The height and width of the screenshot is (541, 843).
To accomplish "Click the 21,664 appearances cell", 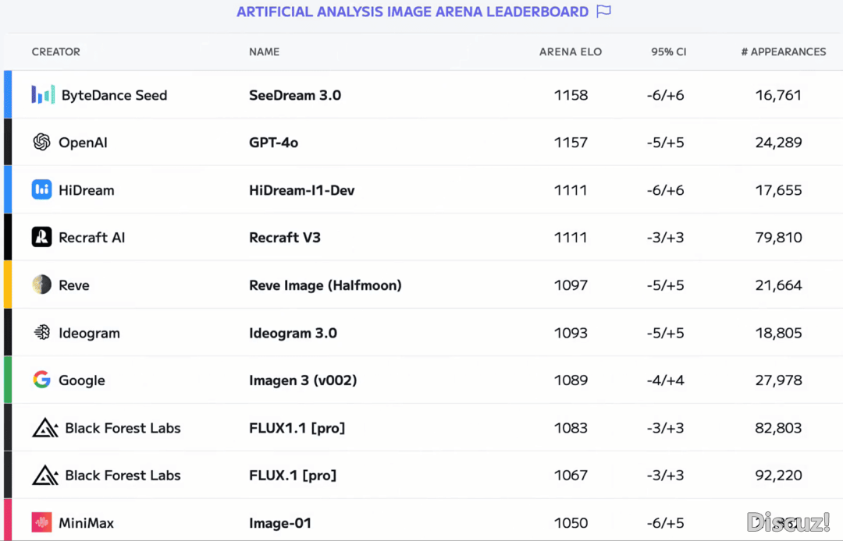I will [778, 285].
